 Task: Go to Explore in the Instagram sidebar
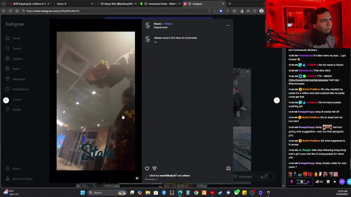click(x=14, y=59)
